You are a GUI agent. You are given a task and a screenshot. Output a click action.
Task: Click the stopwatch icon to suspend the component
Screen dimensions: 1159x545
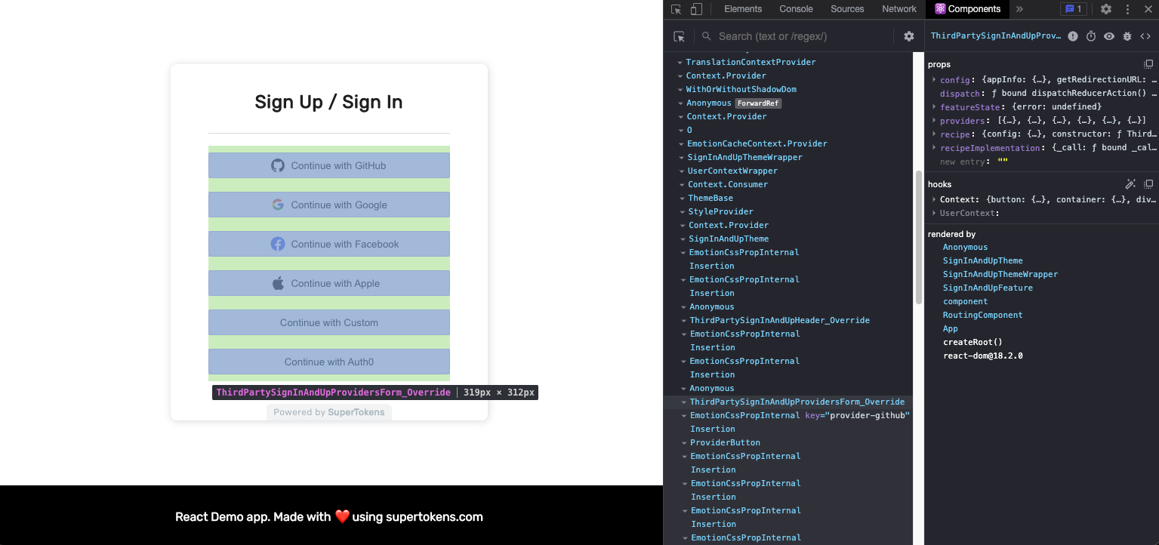[1090, 35]
